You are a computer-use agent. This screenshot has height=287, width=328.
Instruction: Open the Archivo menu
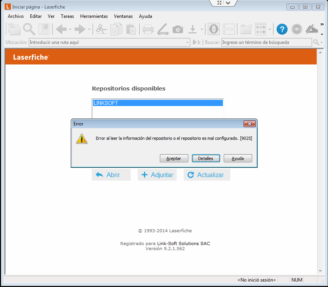(16, 16)
